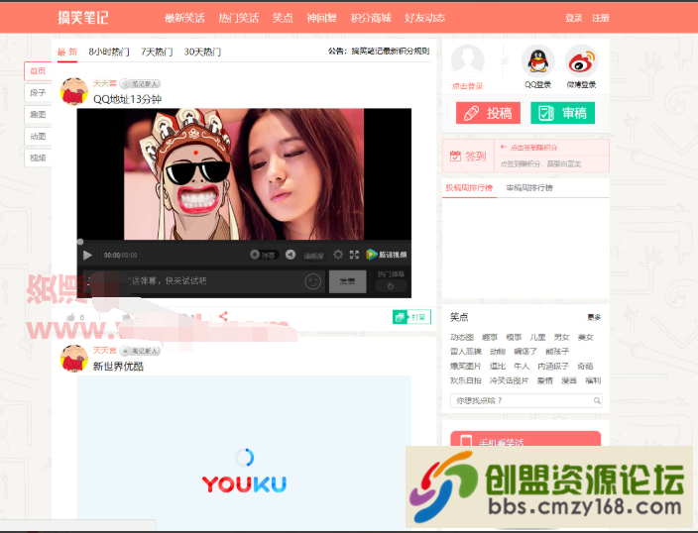Select the 最新 feed tab
This screenshot has height=533, width=698.
coord(67,52)
